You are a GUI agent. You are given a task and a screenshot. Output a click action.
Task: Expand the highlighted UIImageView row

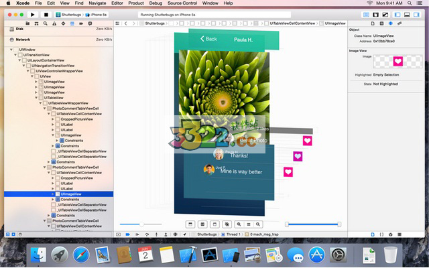(53, 194)
